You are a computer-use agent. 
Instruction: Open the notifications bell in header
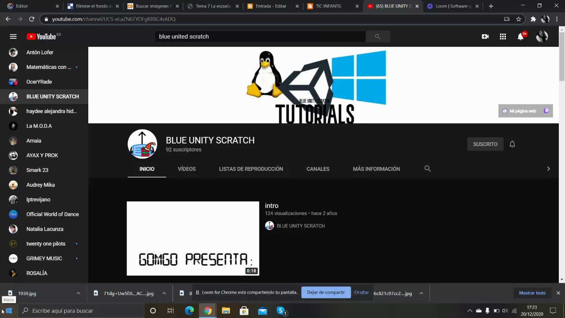point(521,37)
